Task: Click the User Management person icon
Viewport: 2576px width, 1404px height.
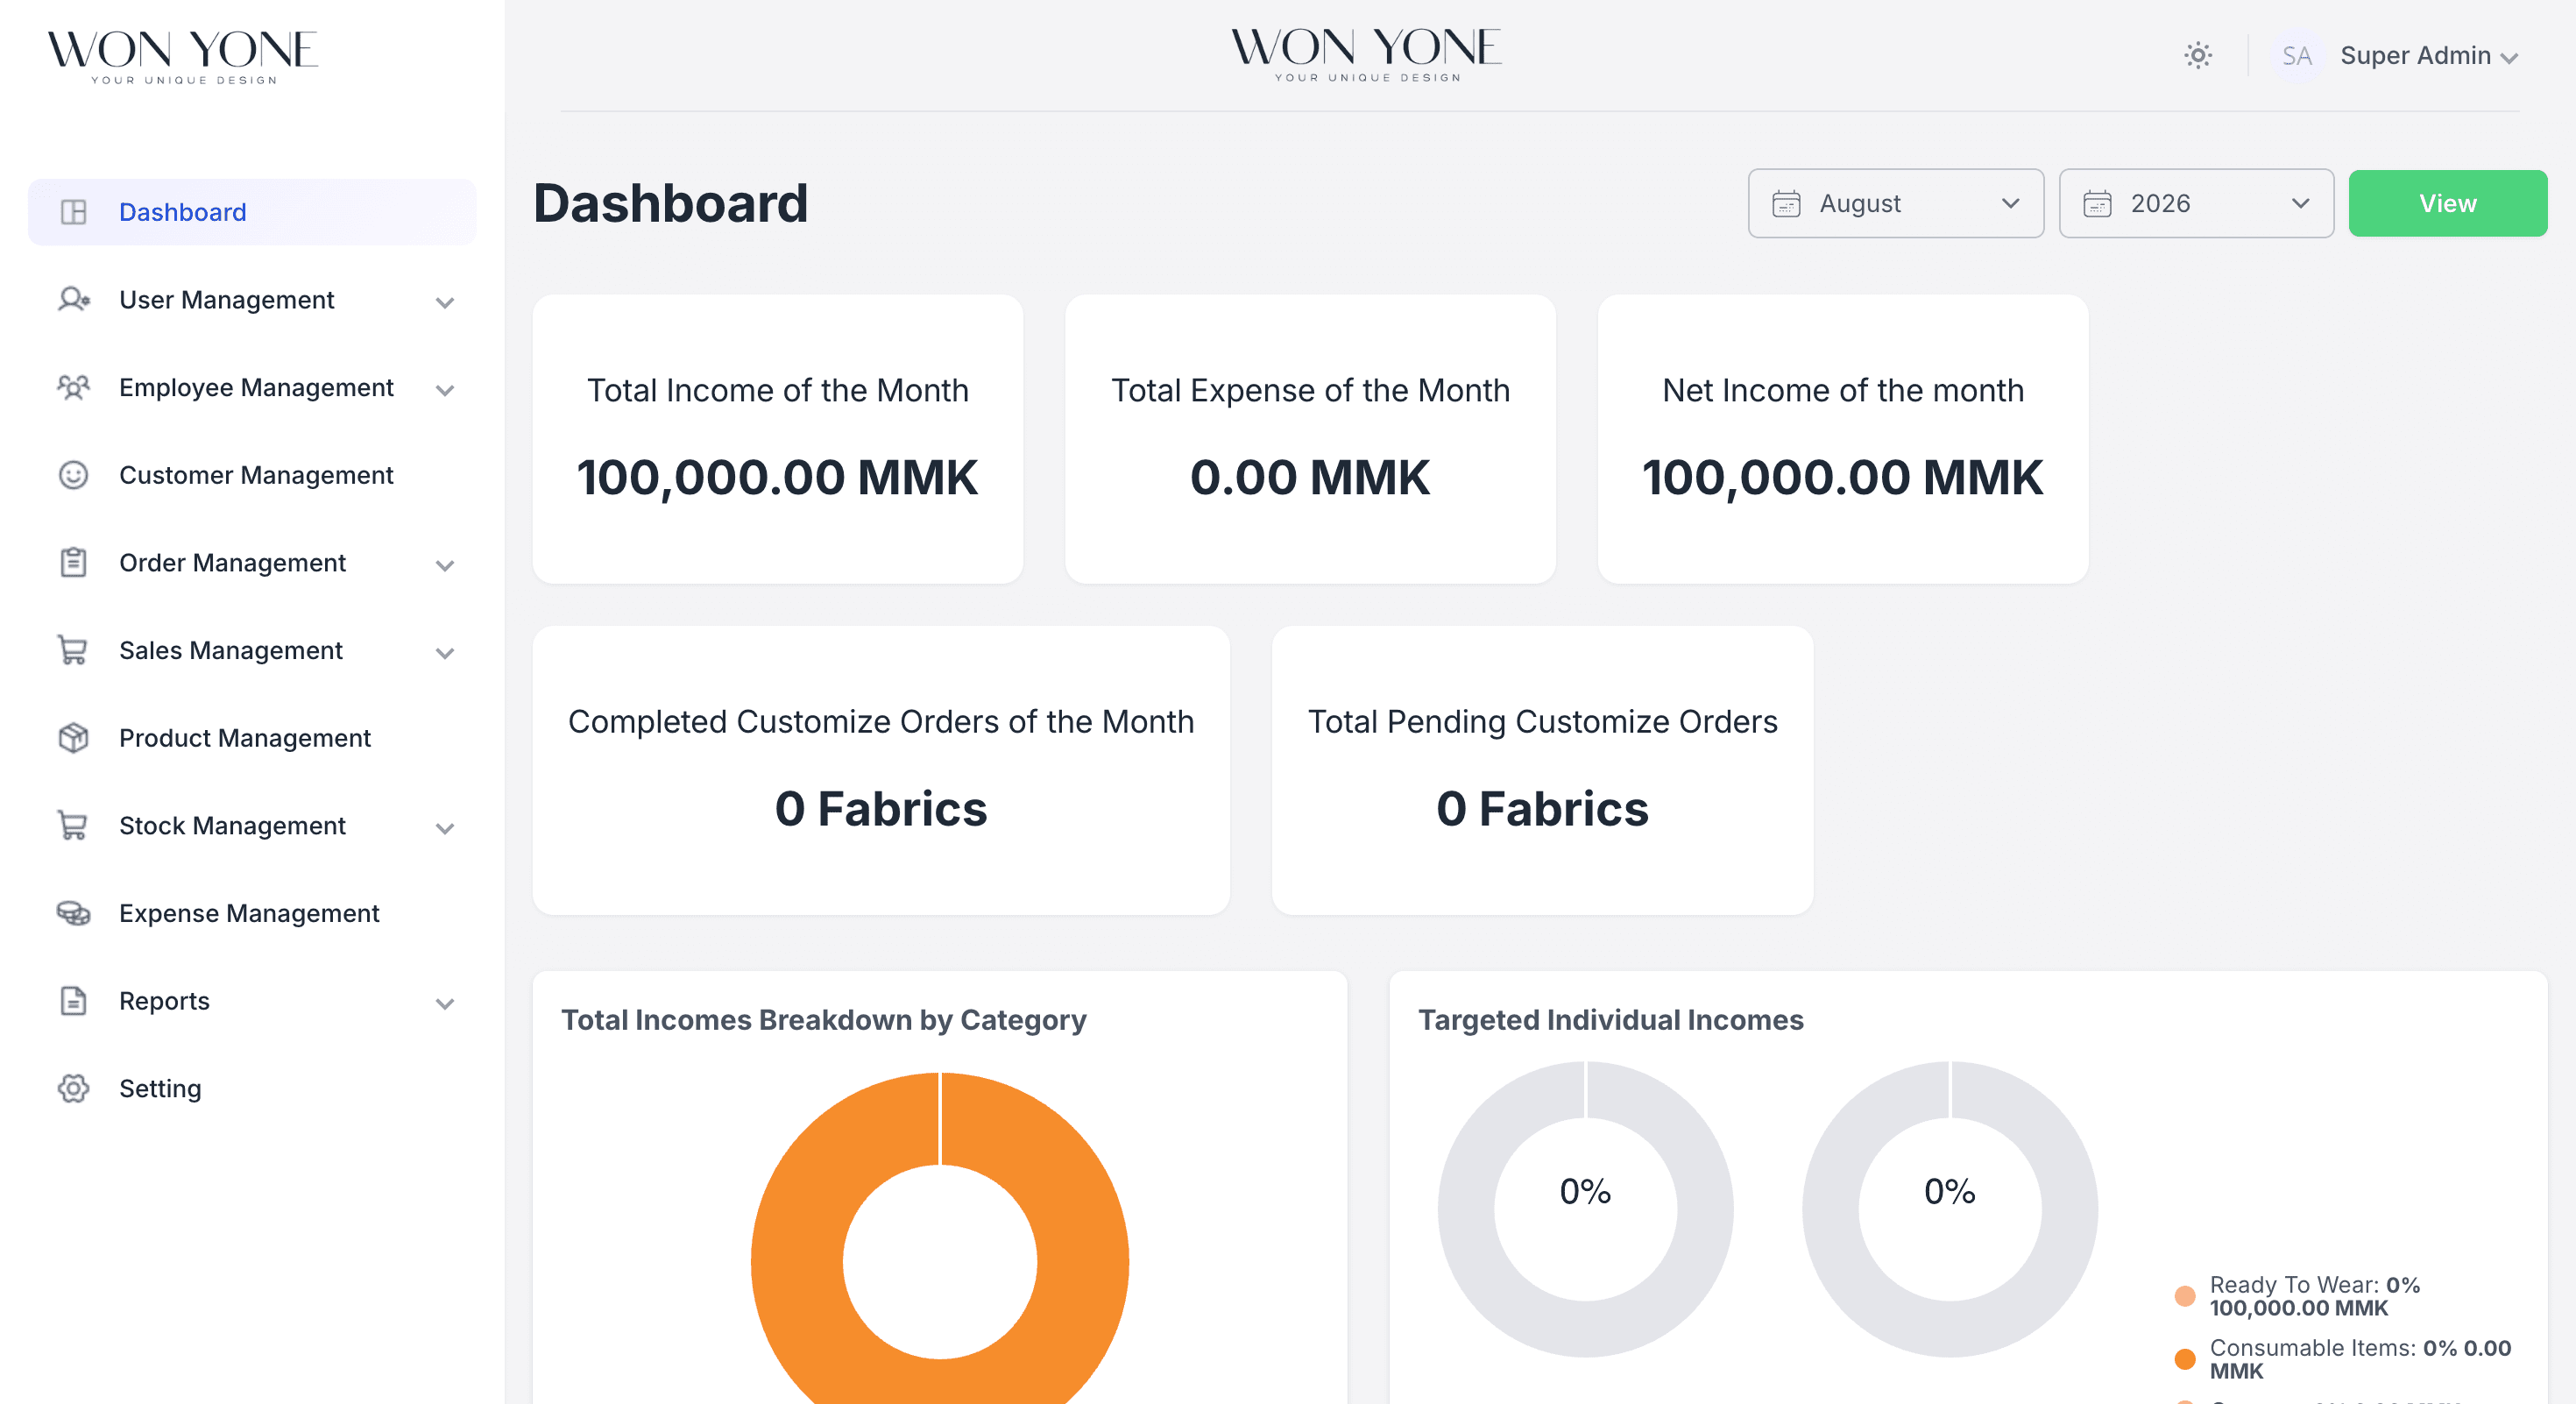Action: coord(73,300)
